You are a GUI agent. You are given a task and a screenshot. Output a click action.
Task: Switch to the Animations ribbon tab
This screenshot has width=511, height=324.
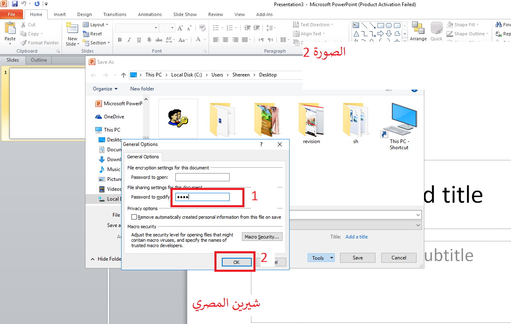(150, 14)
